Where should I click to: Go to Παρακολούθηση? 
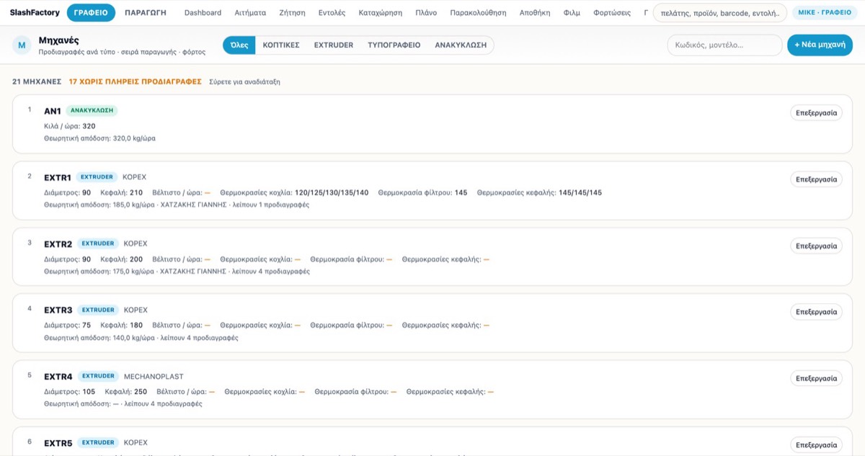tap(478, 13)
